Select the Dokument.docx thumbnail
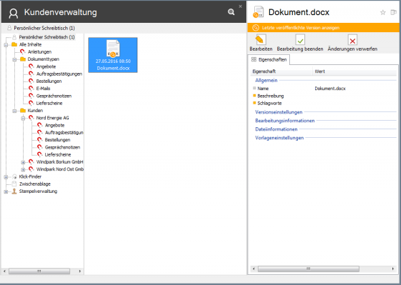 [x=113, y=55]
